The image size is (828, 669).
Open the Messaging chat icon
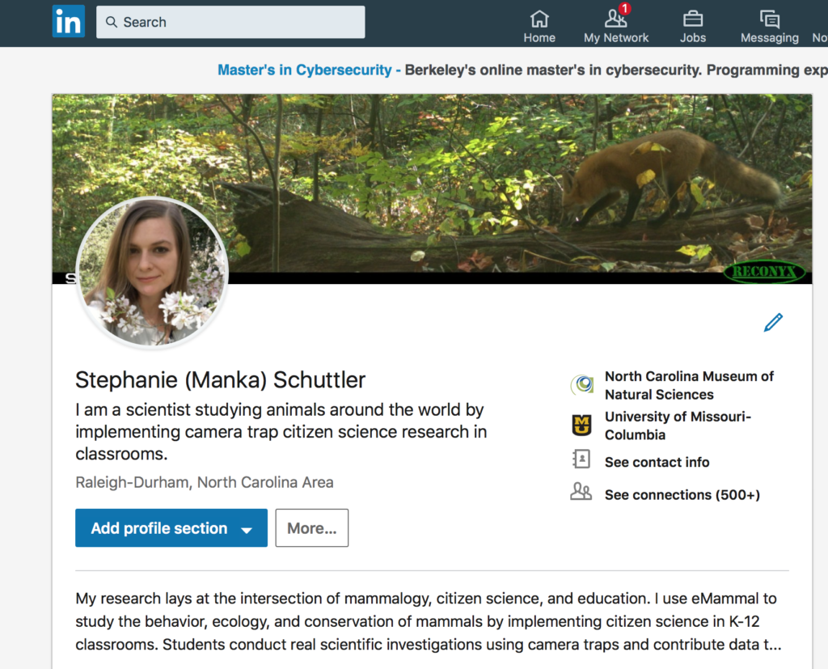tap(770, 19)
